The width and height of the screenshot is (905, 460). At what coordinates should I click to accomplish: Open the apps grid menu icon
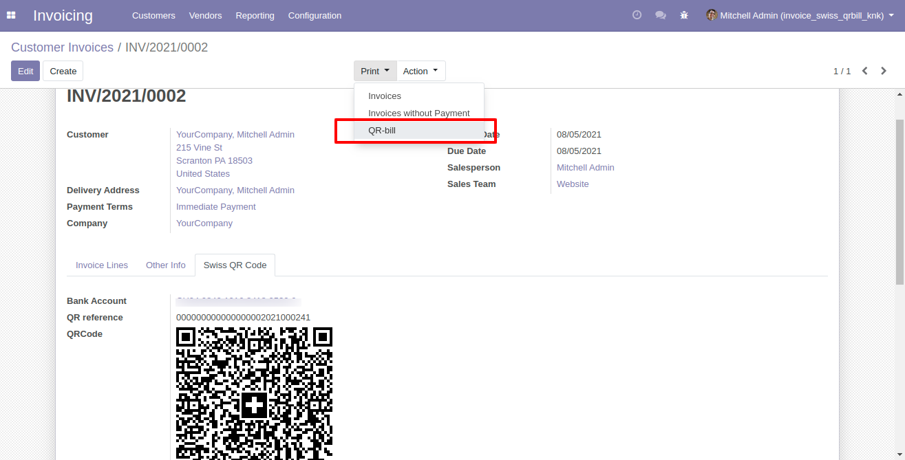(x=11, y=15)
